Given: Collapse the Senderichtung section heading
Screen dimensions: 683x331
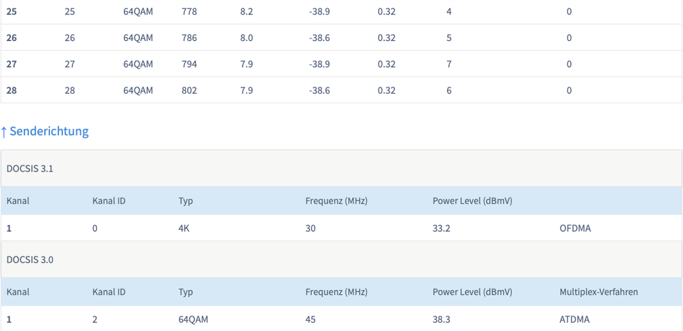Looking at the screenshot, I should point(49,131).
